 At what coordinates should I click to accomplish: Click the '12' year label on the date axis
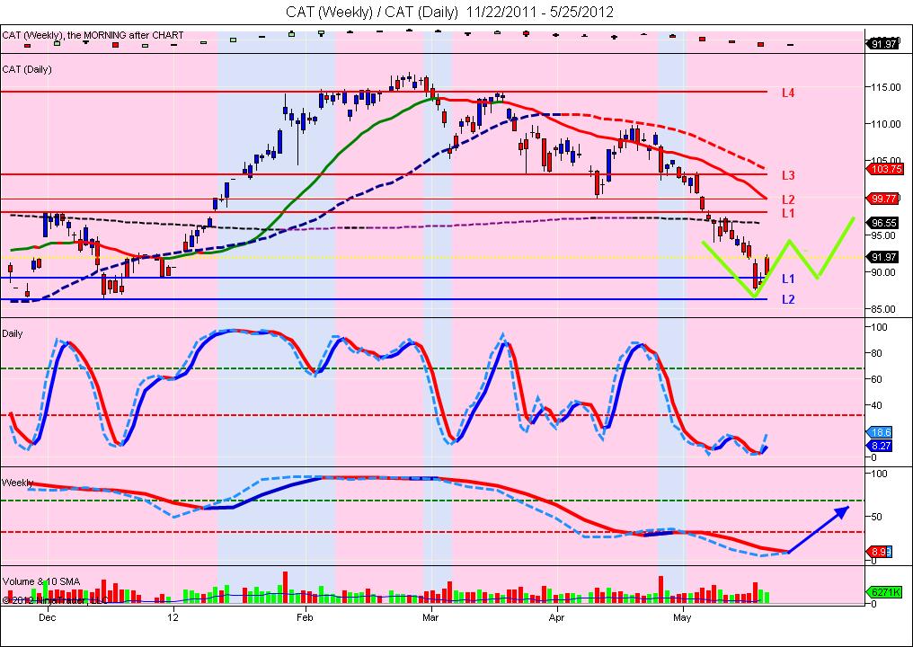[x=173, y=617]
